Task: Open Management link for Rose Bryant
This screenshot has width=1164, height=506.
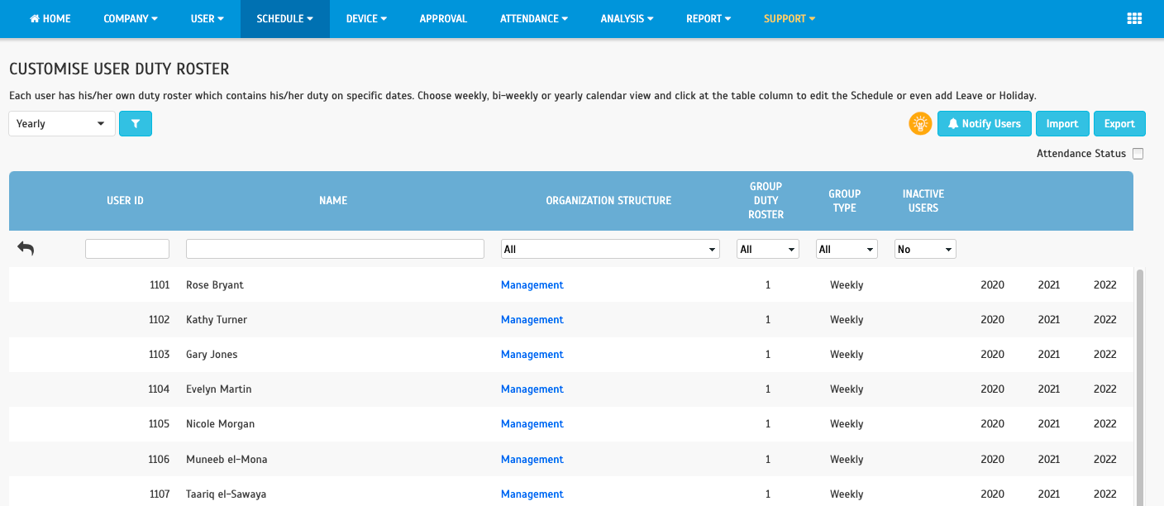Action: pyautogui.click(x=532, y=284)
